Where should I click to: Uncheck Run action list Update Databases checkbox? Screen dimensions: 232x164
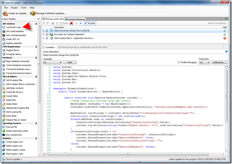[x=47, y=34]
